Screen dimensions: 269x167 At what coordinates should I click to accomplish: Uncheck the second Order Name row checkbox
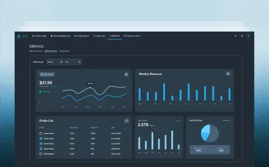[x=41, y=138]
